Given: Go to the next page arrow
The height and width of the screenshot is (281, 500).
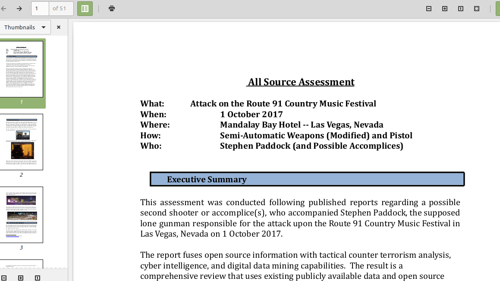Looking at the screenshot, I should pyautogui.click(x=19, y=9).
